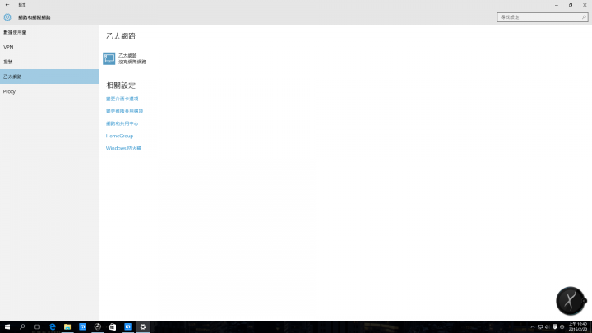This screenshot has width=592, height=333.
Task: Launch Microsoft Edge from the taskbar
Action: tap(52, 327)
